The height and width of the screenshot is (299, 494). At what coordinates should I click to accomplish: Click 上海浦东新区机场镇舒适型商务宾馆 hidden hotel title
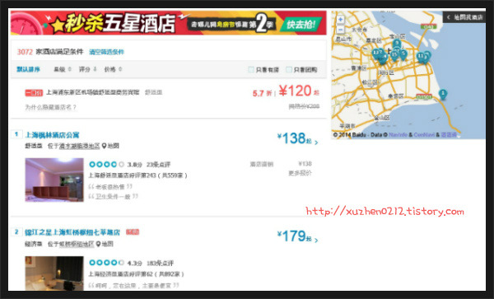point(92,92)
